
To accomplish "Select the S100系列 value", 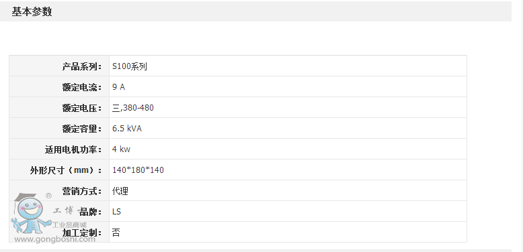I will (130, 66).
